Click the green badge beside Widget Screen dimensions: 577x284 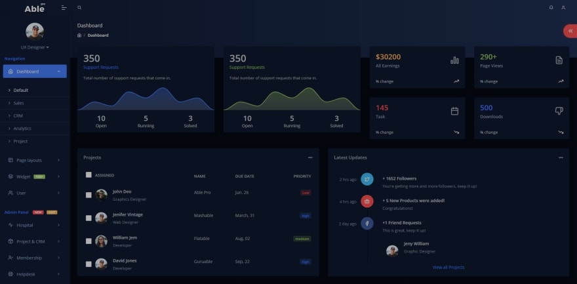pyautogui.click(x=39, y=176)
